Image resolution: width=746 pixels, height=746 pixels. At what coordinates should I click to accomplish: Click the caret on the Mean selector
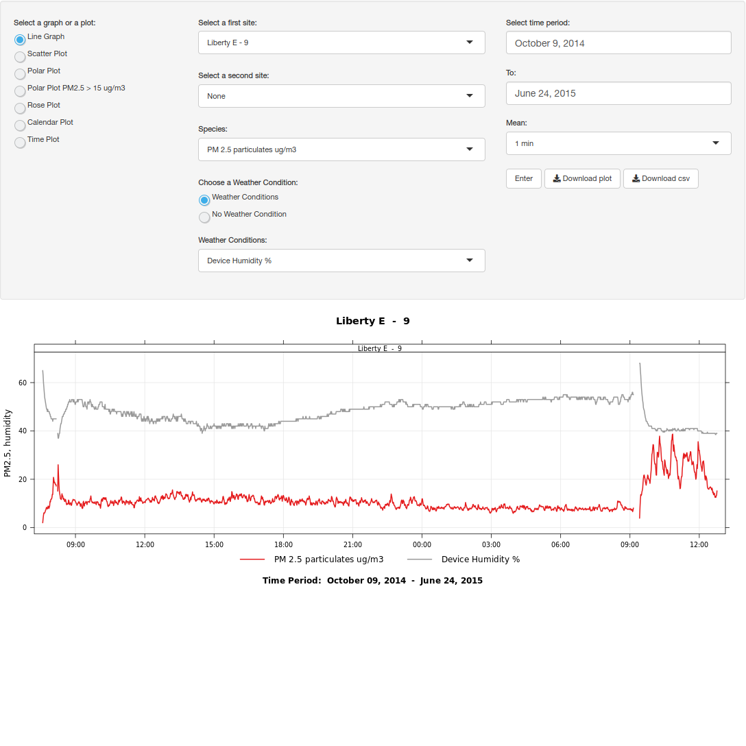[715, 143]
